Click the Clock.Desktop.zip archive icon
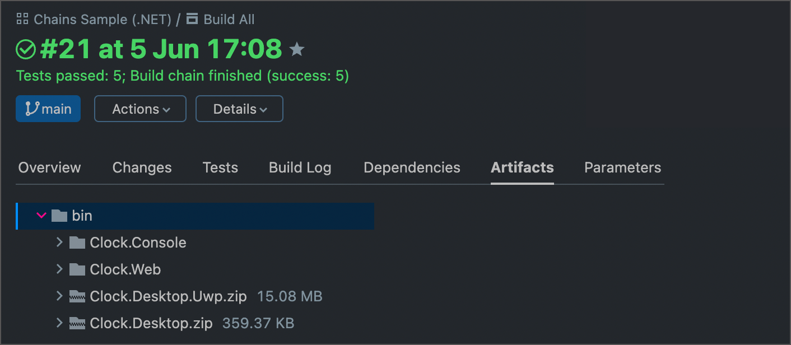Viewport: 791px width, 345px height. pos(78,323)
